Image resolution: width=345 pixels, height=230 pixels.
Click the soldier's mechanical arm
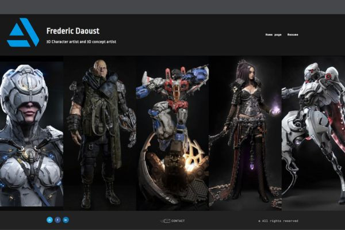tap(129, 123)
